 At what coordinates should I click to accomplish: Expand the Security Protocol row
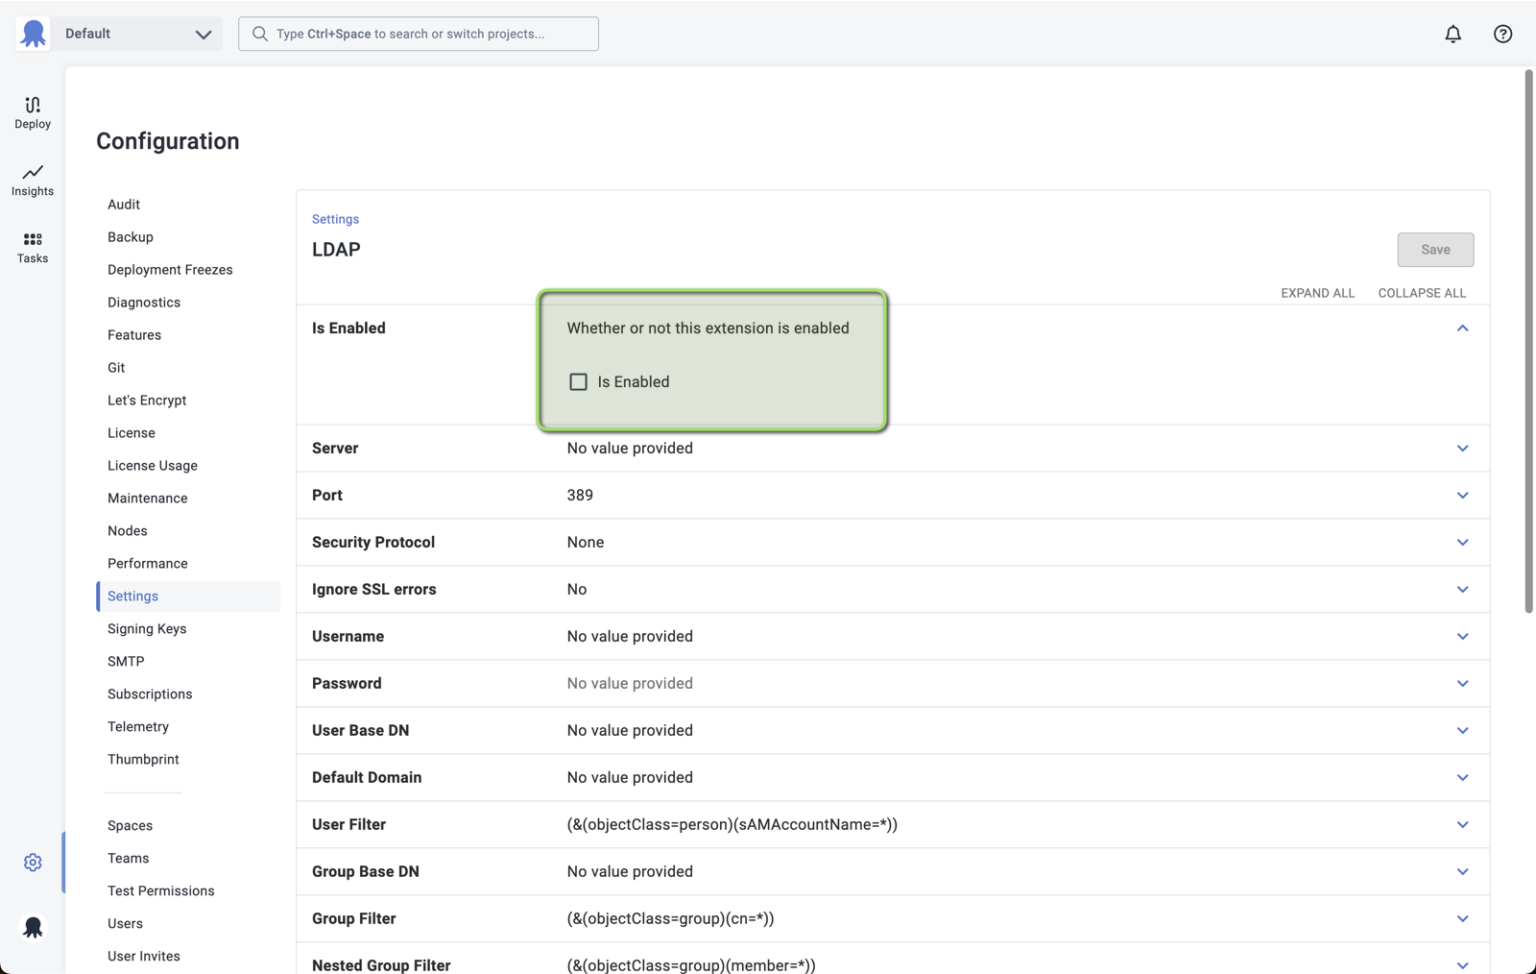click(1462, 542)
